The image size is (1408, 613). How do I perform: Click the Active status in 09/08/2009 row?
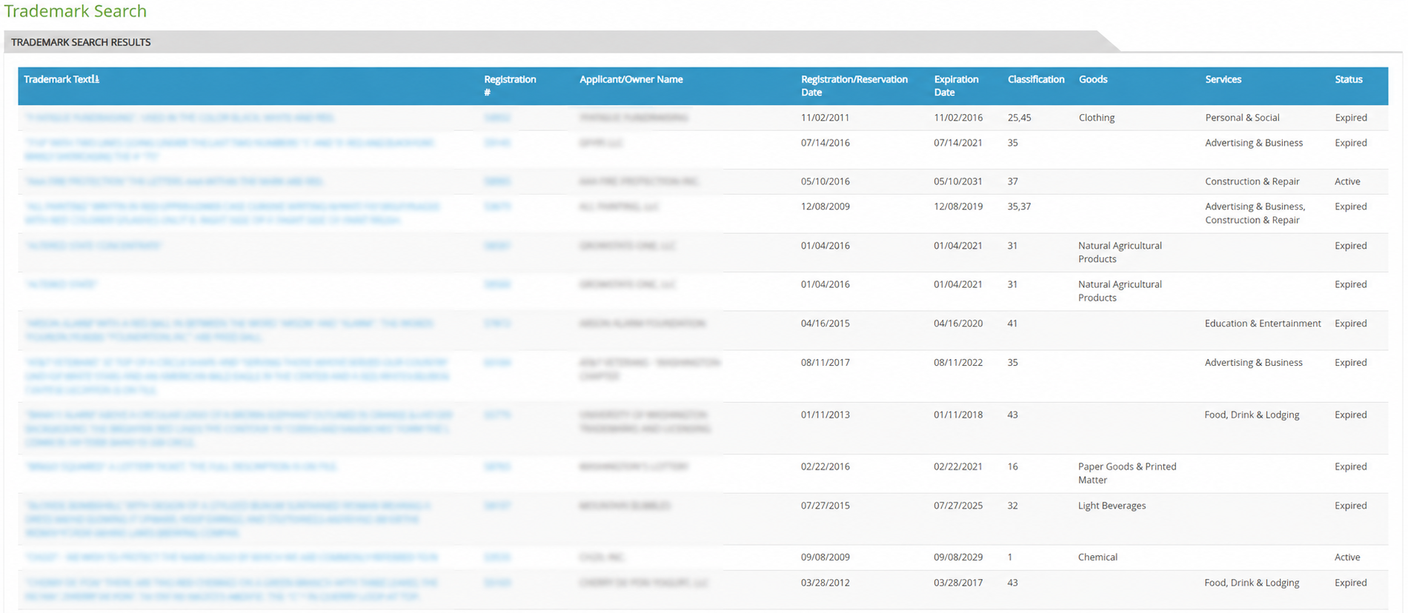(1347, 557)
